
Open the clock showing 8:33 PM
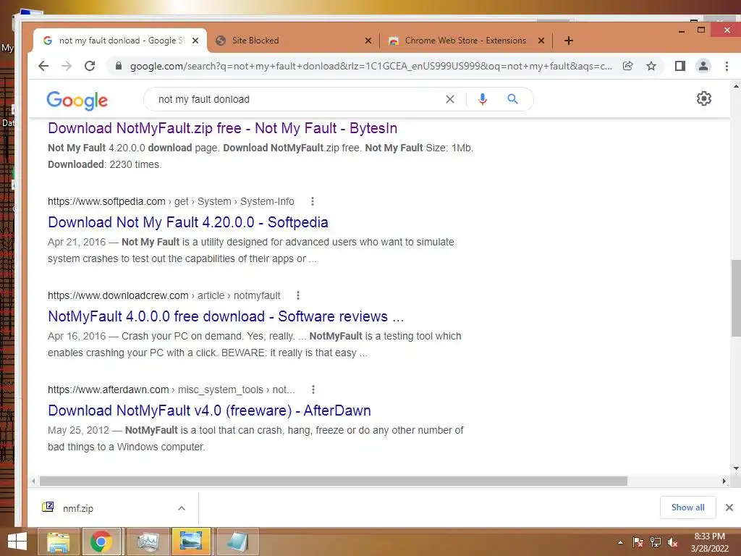[709, 542]
